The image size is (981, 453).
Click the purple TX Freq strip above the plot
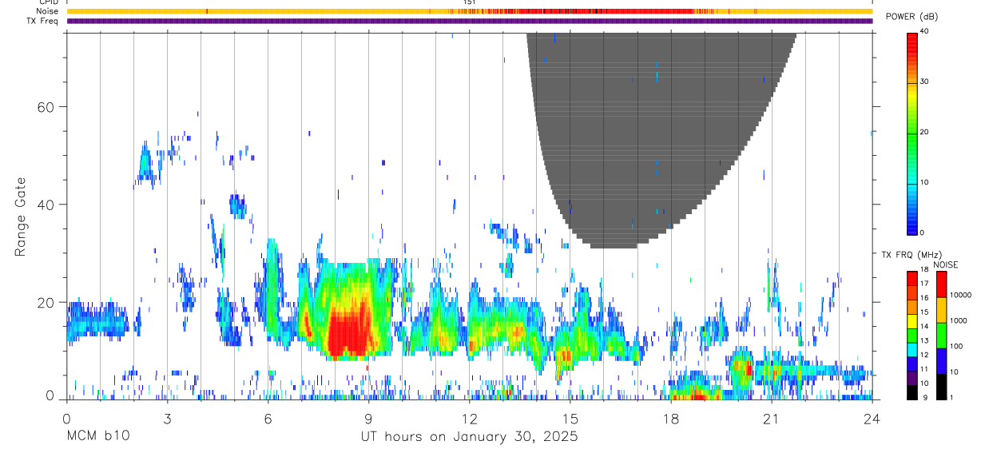tap(469, 22)
